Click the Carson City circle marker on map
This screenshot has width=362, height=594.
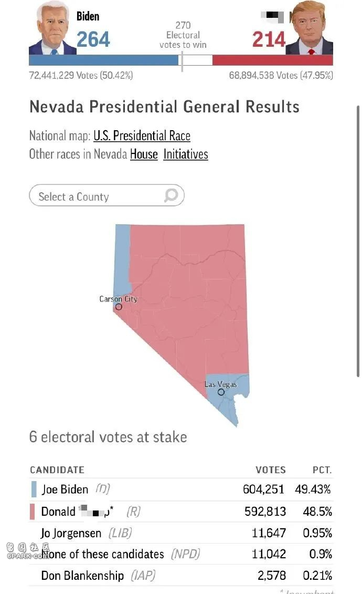[x=119, y=307]
